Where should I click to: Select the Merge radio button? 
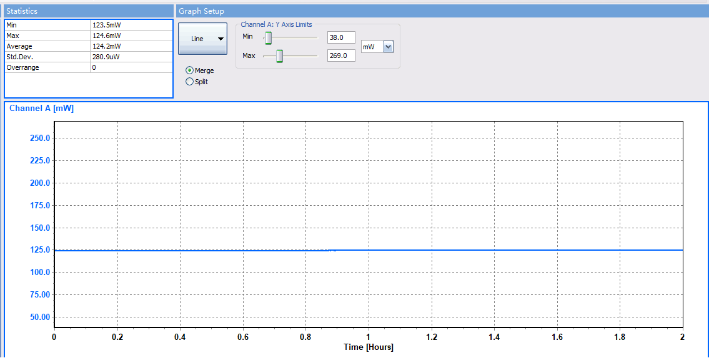coord(190,70)
